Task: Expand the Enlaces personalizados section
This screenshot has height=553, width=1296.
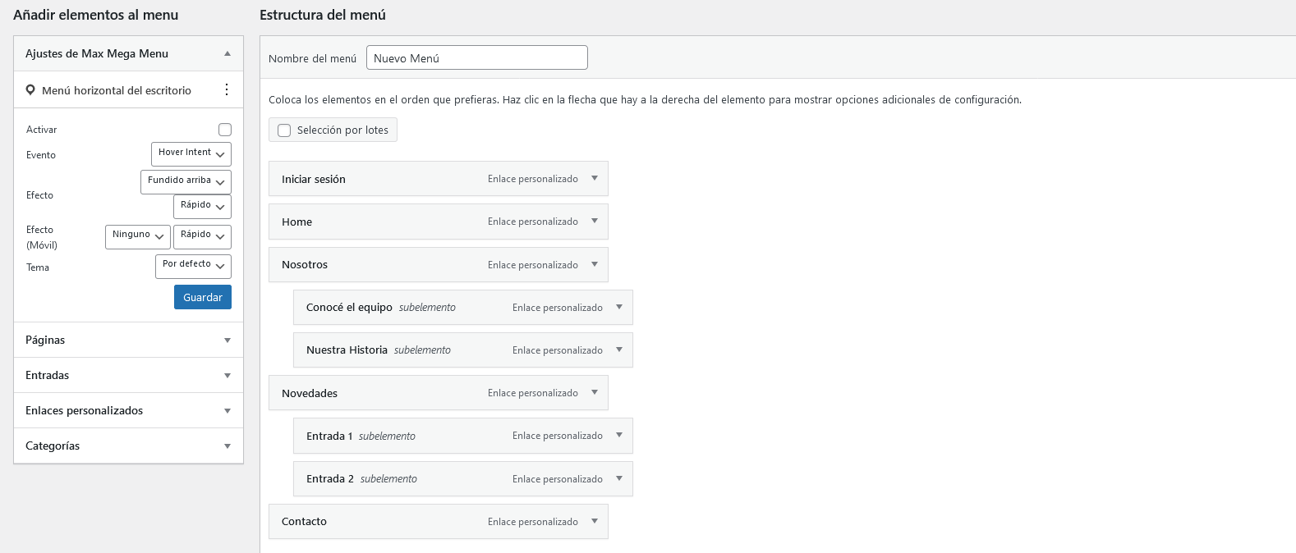Action: 128,410
